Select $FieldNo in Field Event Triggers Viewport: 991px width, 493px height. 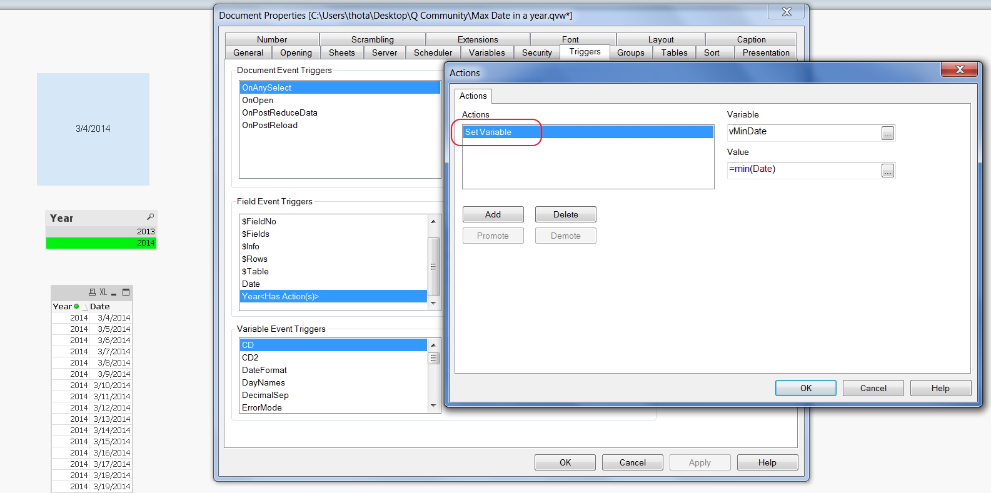333,221
